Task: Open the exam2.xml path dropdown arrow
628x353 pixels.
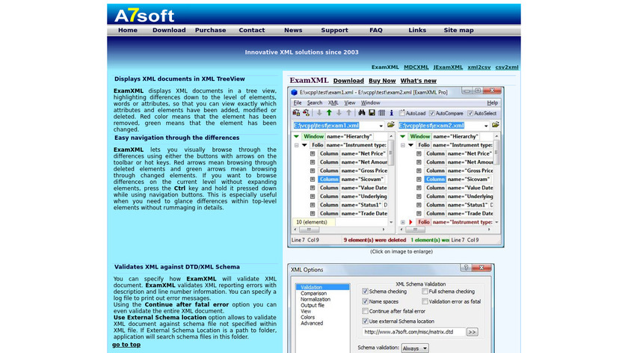Action: (x=486, y=126)
